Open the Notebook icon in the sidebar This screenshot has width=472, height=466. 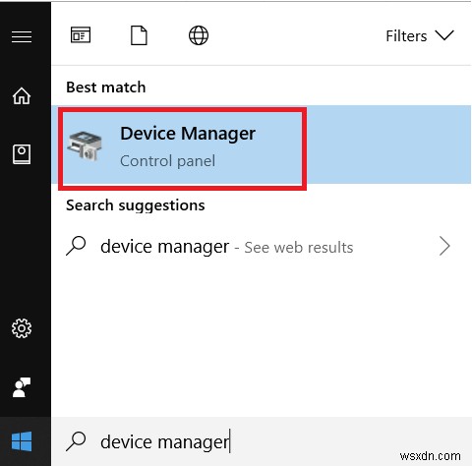[22, 154]
